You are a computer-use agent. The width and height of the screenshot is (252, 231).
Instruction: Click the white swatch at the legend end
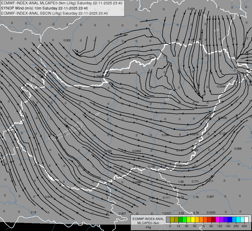point(247,219)
